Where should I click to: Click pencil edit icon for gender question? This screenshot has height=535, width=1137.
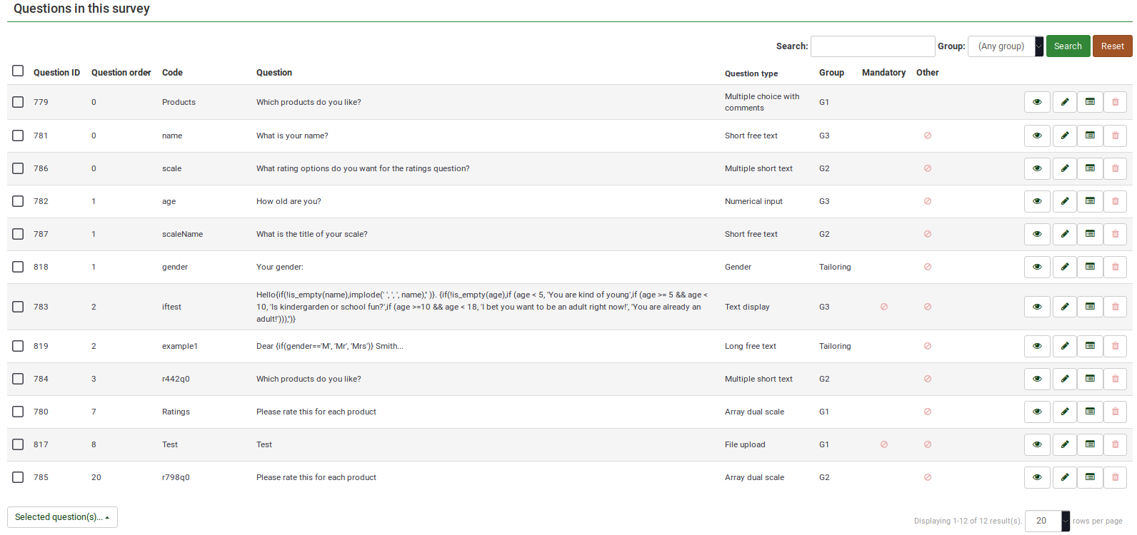(1064, 267)
